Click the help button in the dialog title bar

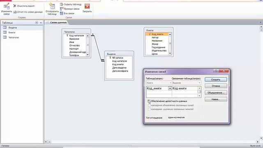coord(216,71)
